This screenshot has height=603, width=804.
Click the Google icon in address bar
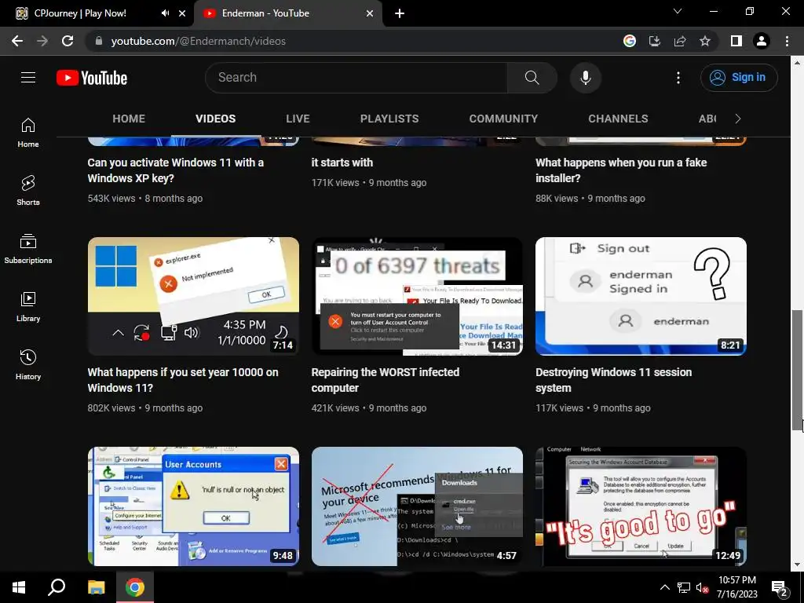[629, 41]
